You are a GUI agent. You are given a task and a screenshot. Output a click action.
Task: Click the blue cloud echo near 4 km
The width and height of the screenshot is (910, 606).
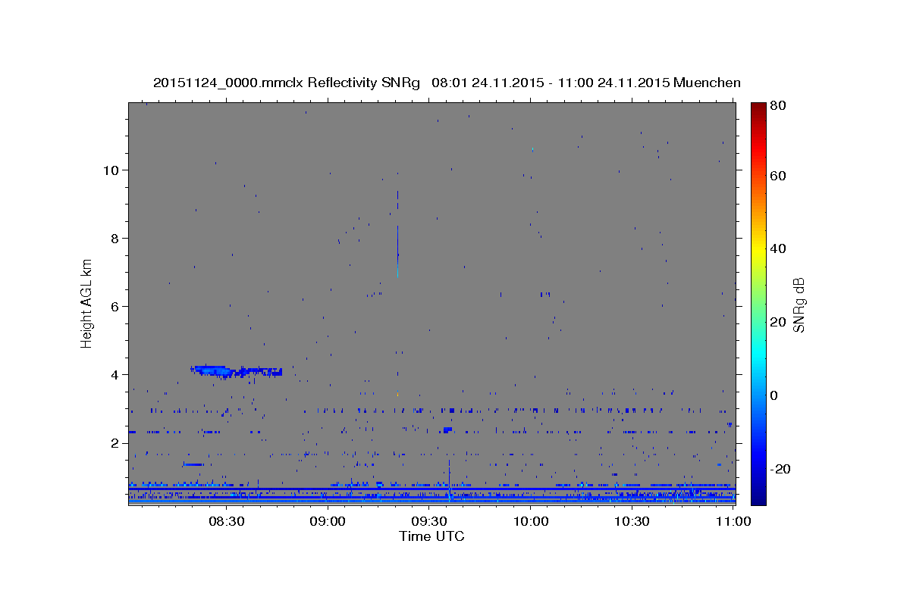click(x=236, y=371)
